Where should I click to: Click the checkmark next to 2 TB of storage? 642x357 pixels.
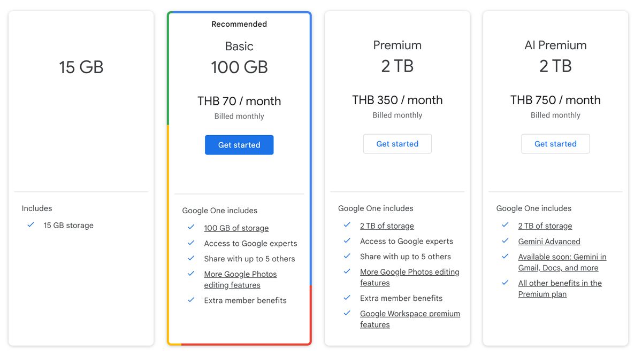(347, 226)
